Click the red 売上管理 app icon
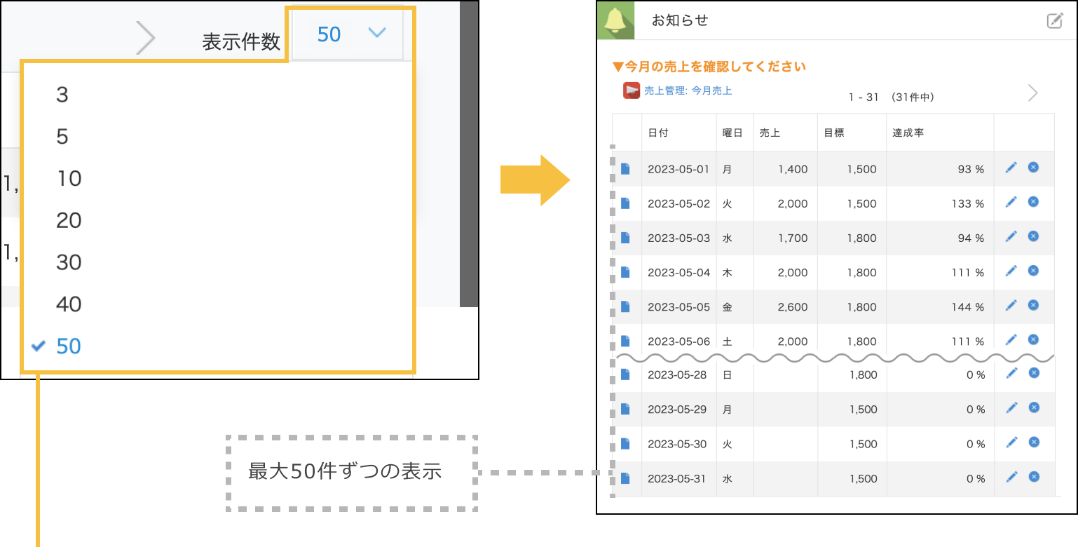 tap(630, 90)
